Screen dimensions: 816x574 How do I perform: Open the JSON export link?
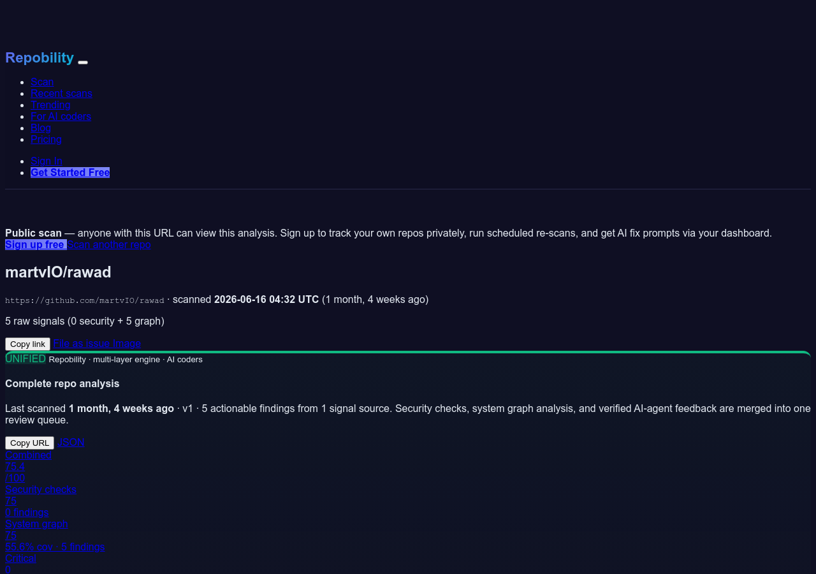71,442
